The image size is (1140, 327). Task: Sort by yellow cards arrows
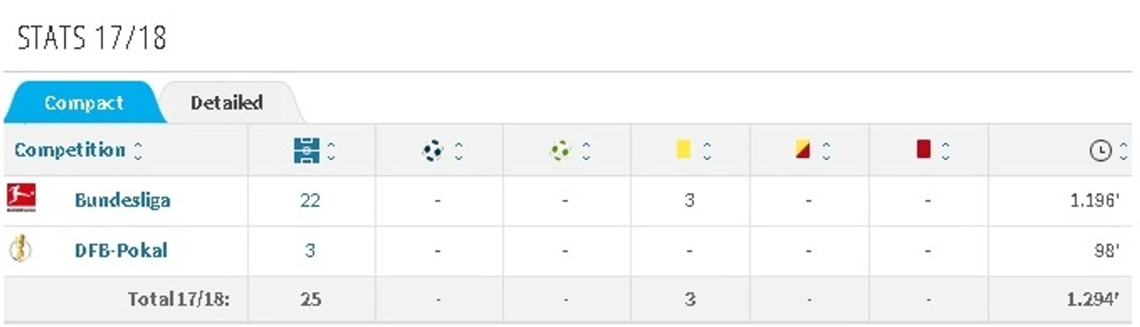pyautogui.click(x=707, y=151)
